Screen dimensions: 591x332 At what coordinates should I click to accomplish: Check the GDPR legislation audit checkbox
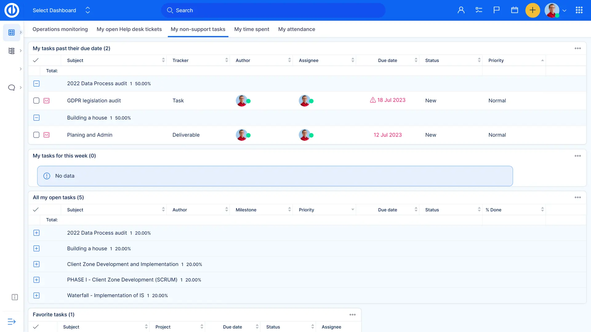(x=36, y=101)
